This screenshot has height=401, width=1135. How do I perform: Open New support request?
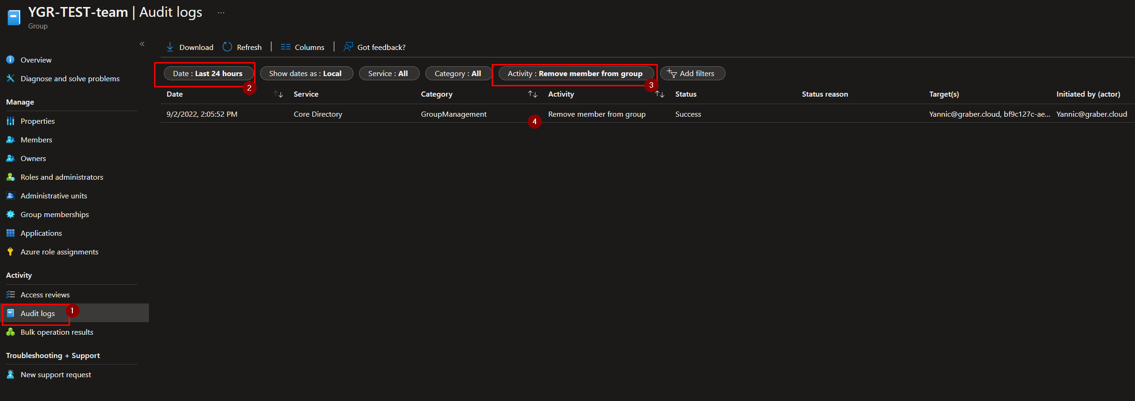56,374
